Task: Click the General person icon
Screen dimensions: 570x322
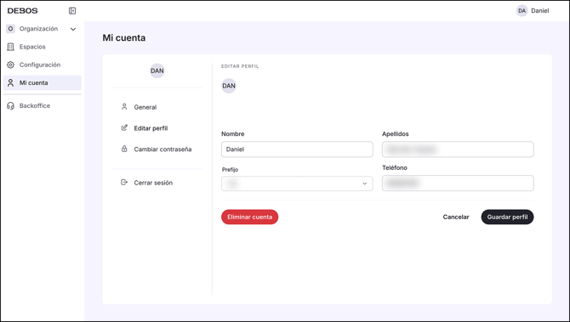Action: (x=124, y=107)
